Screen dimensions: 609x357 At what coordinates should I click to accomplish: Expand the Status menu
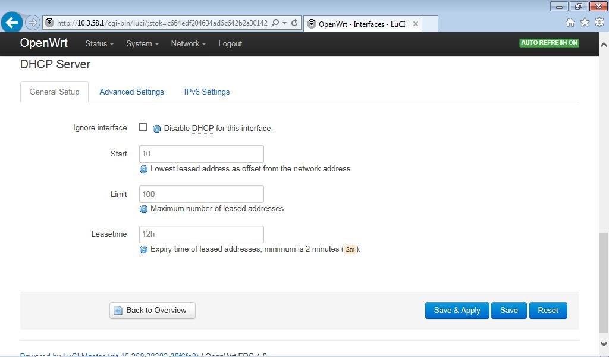pyautogui.click(x=99, y=44)
